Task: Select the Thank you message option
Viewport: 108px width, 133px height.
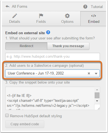Action: click(x=68, y=46)
